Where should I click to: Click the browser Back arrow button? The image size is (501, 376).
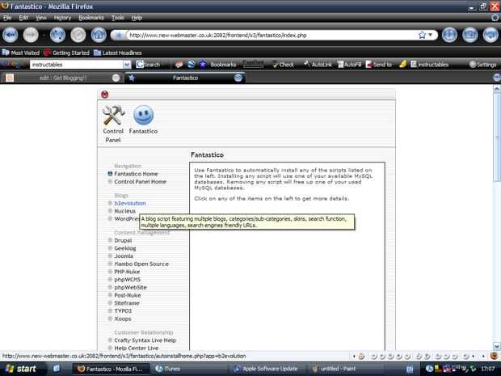(10, 35)
